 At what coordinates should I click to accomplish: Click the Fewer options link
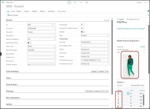pos(62,11)
